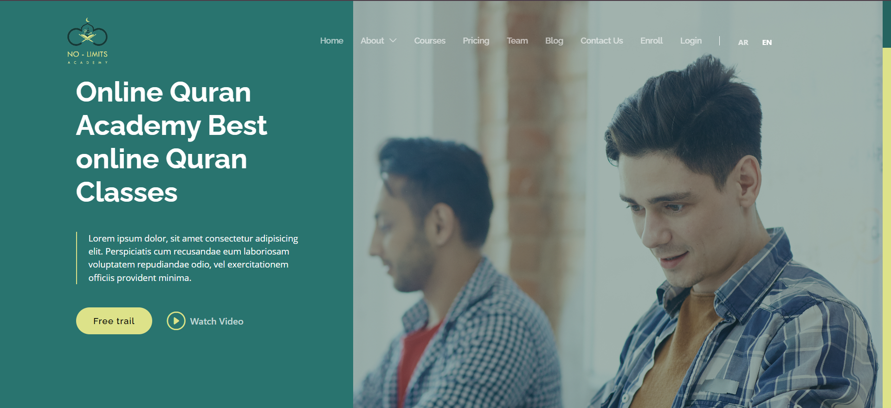Expand the About dropdown chevron
891x408 pixels.
pyautogui.click(x=393, y=41)
